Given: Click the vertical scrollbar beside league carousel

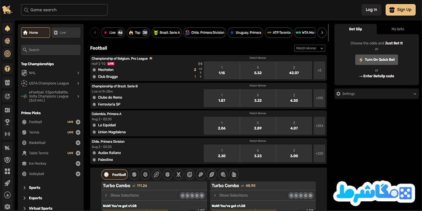Looking at the screenshot, I should [x=329, y=32].
